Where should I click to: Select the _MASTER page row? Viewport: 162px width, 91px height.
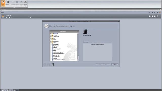[x=81, y=16]
